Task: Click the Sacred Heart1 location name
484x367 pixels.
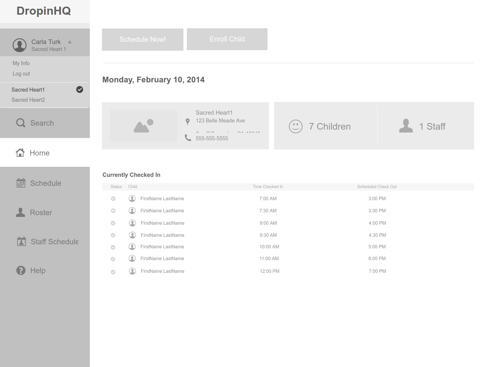Action: coord(214,113)
